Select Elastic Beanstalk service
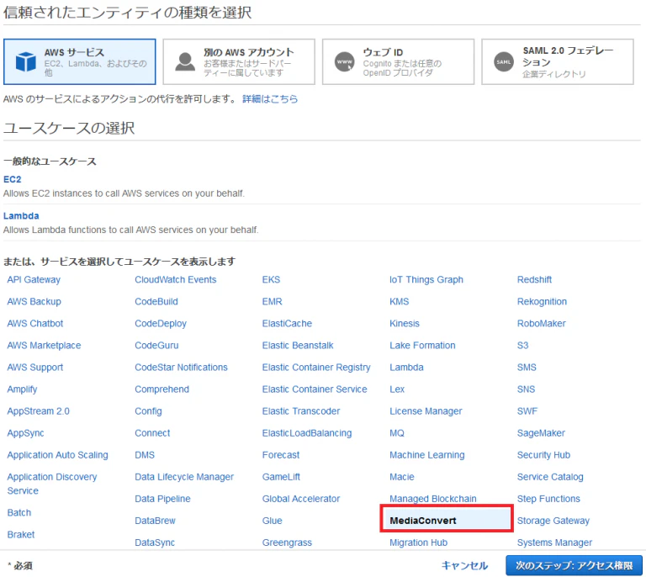The height and width of the screenshot is (577, 646). (x=298, y=345)
